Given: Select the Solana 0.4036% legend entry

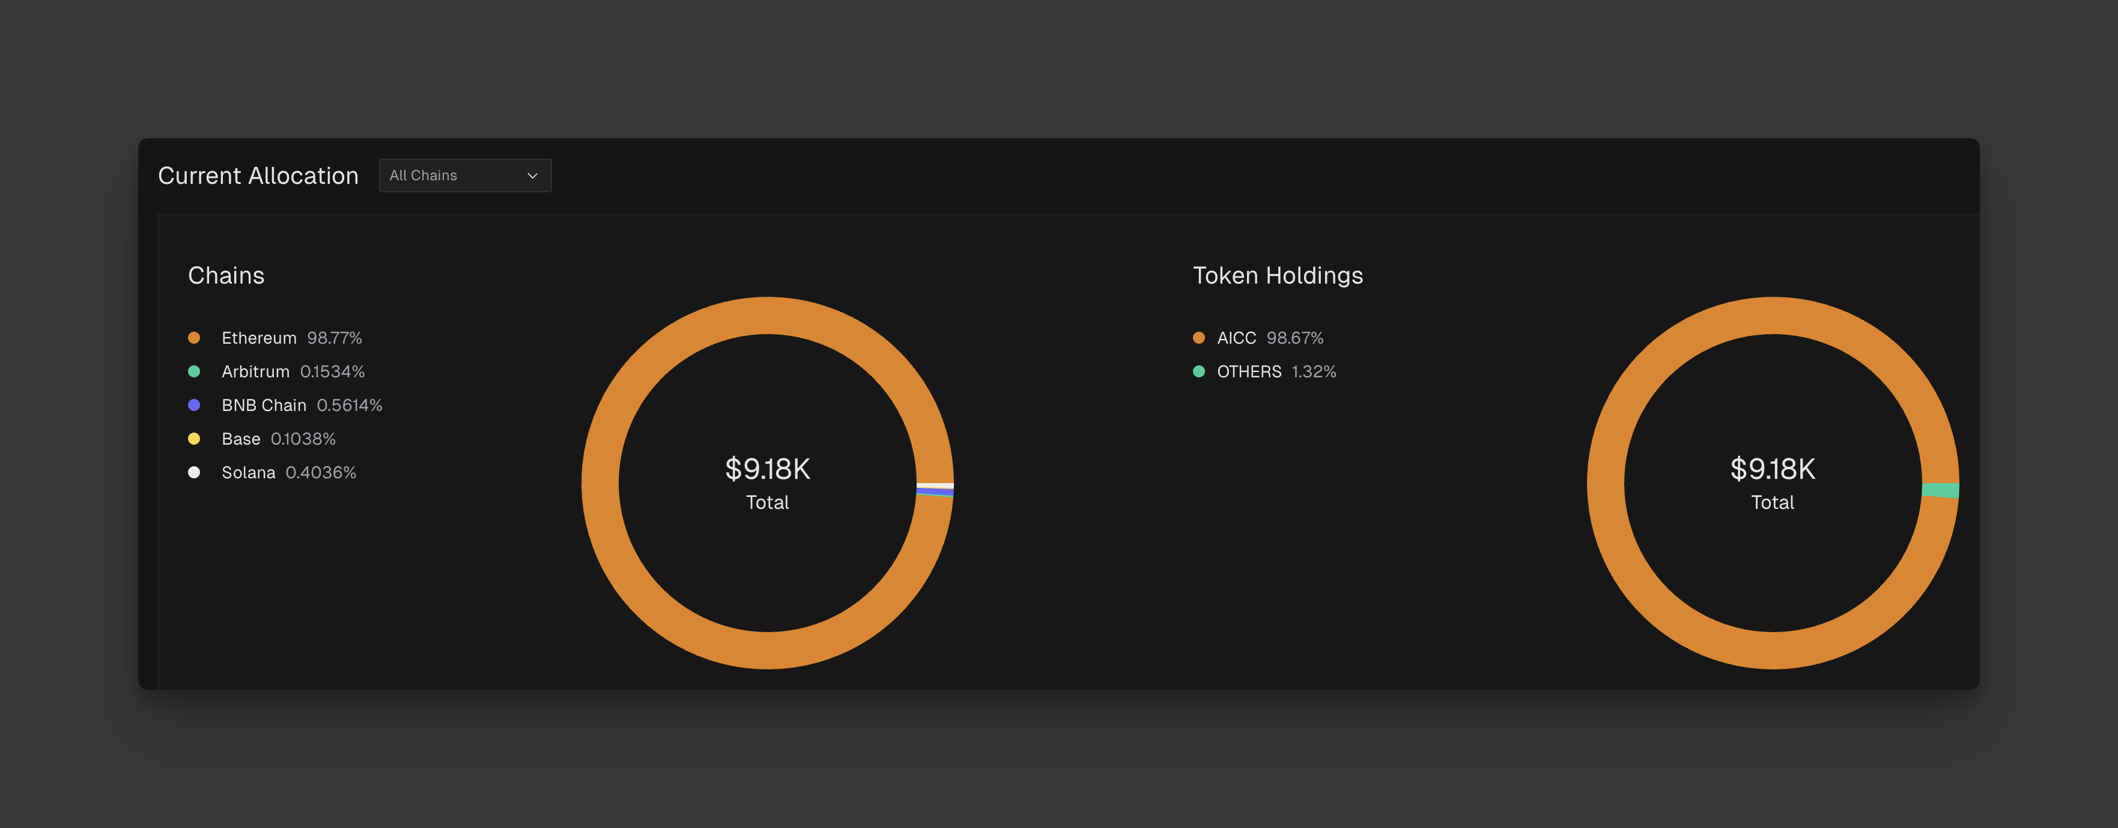Looking at the screenshot, I should (288, 473).
